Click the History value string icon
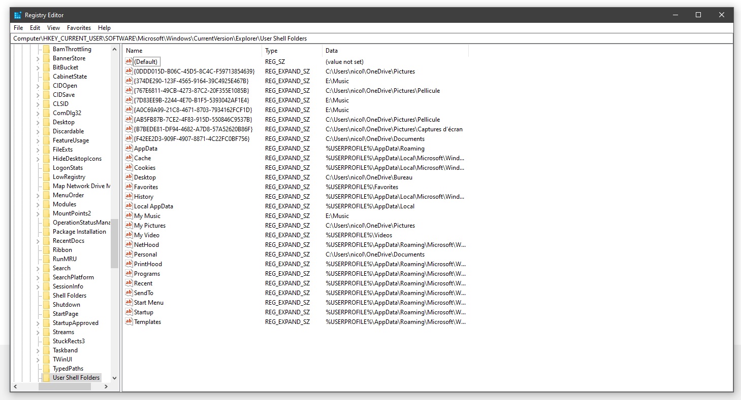Image resolution: width=741 pixels, height=400 pixels. tap(128, 197)
